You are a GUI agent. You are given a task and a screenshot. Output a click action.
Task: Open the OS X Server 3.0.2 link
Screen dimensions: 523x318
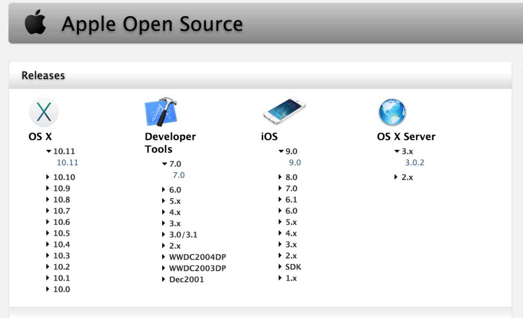pyautogui.click(x=414, y=163)
